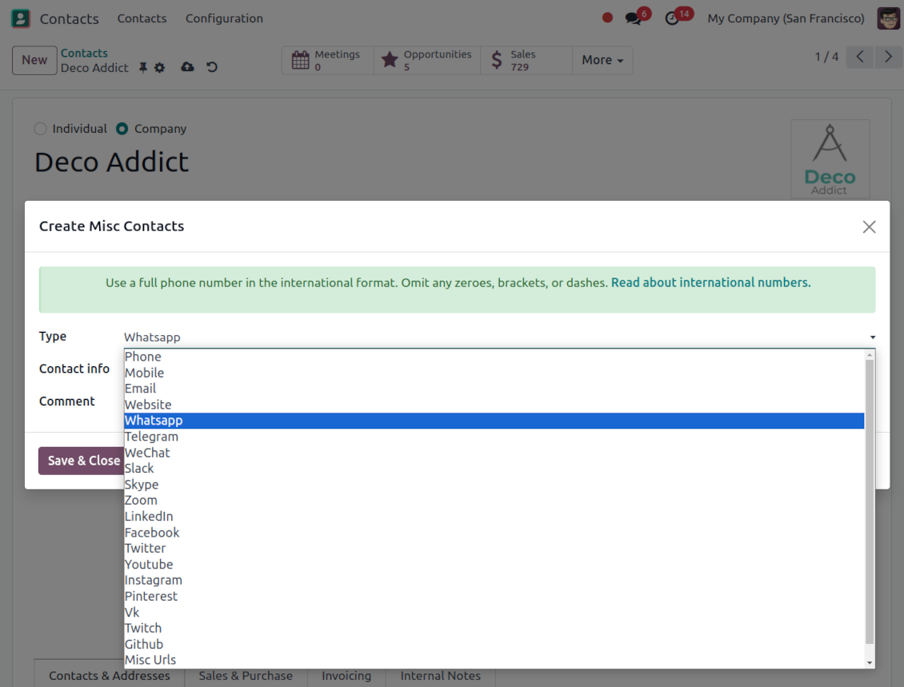
Task: Open Read about international numbers link
Action: point(711,282)
